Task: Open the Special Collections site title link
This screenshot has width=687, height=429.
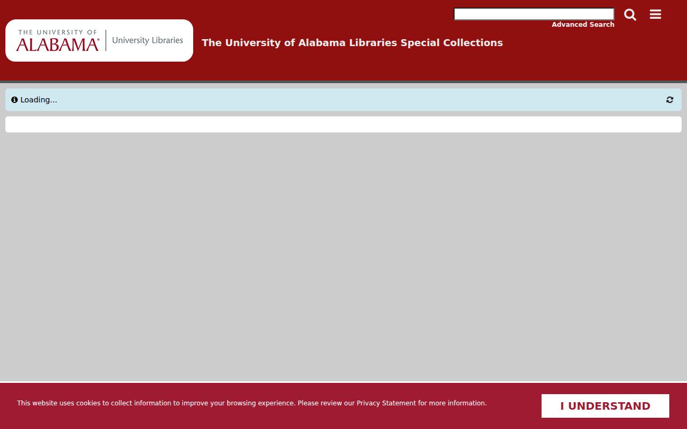Action: click(x=352, y=43)
